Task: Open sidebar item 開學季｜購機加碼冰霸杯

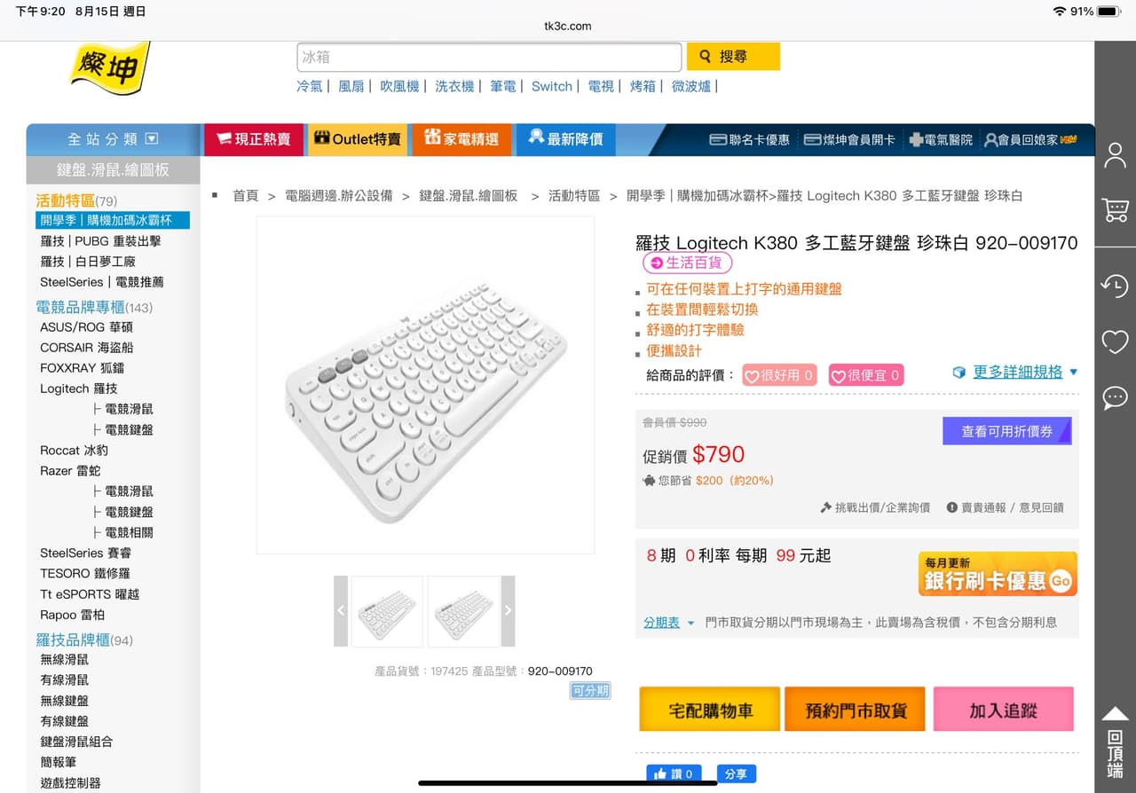Action: pos(113,220)
